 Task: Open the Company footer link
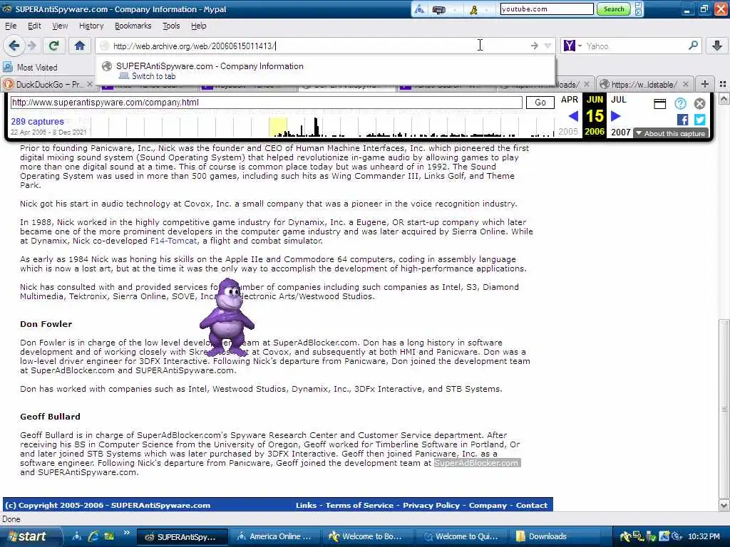click(488, 505)
